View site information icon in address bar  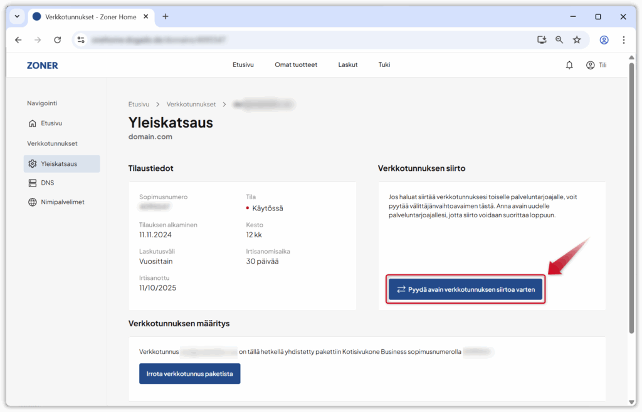[x=80, y=39]
